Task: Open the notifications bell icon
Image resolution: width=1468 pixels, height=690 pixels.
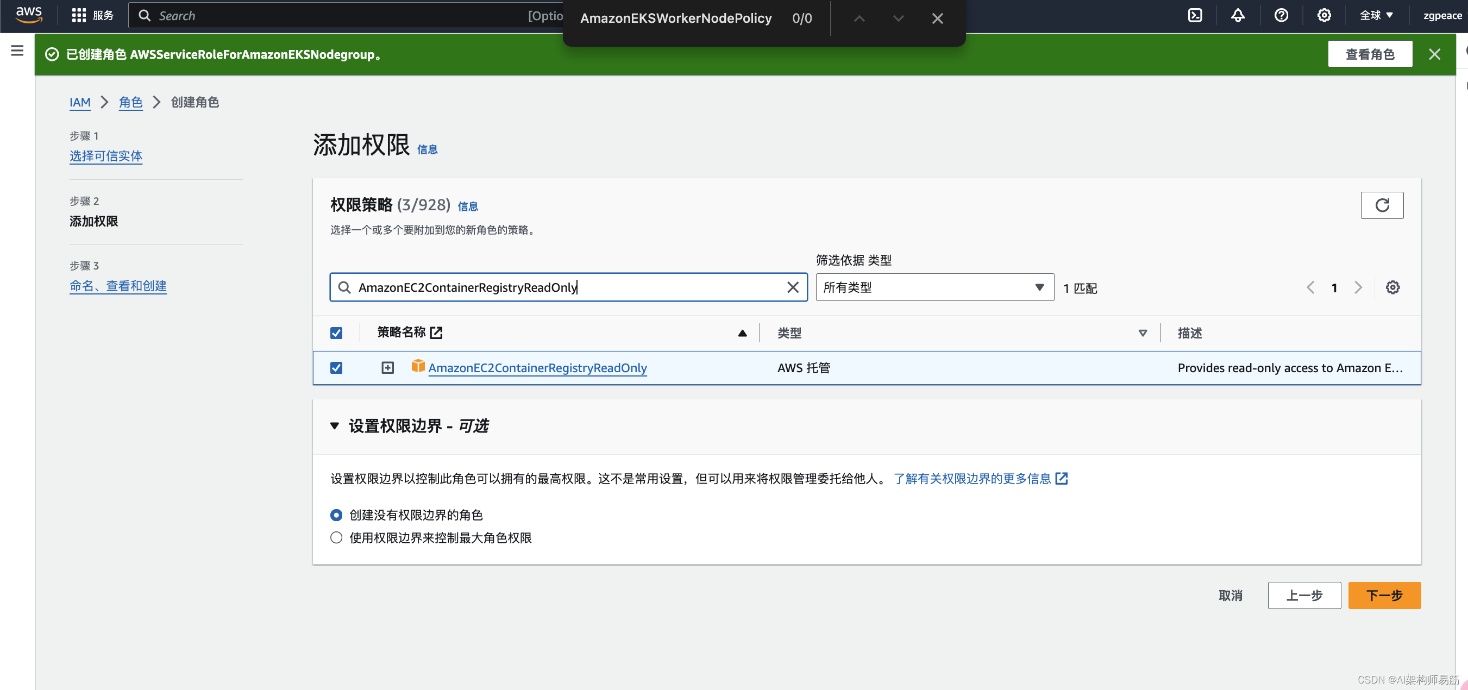Action: [1237, 15]
